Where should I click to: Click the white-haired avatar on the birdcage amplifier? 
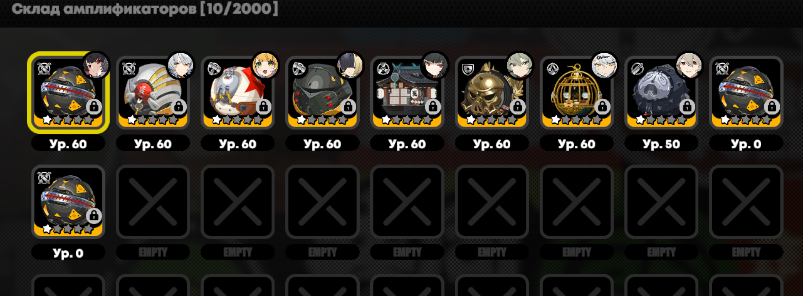pos(604,64)
